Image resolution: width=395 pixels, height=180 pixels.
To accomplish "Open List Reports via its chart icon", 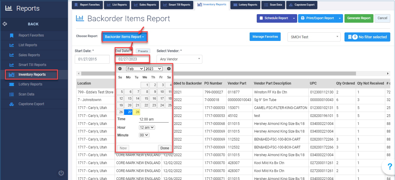I will pyautogui.click(x=12, y=45).
